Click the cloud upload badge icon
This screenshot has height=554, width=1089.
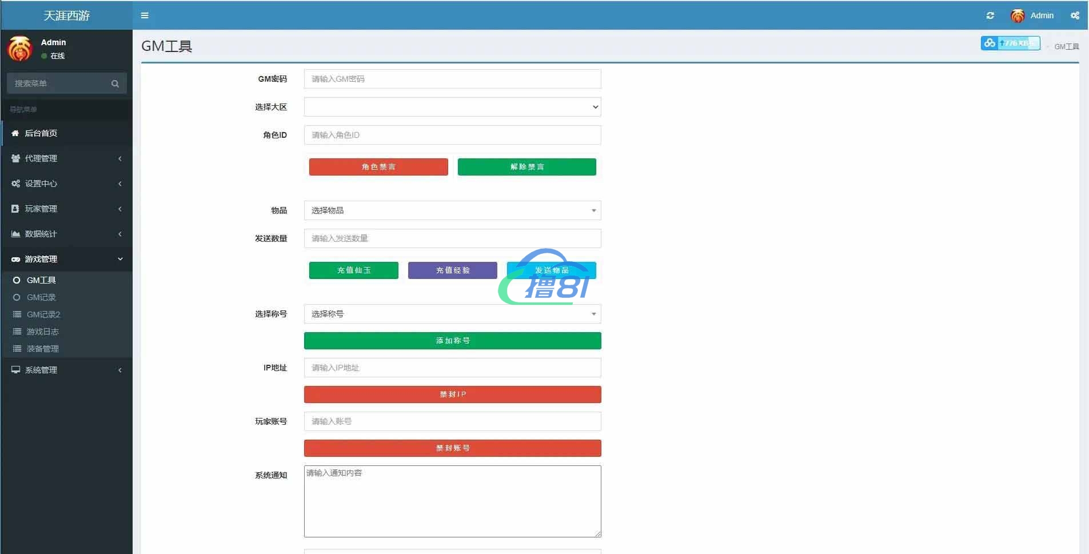(990, 43)
